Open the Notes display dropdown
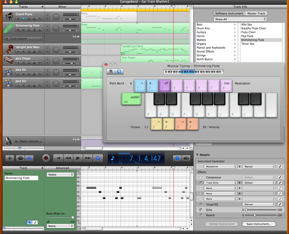Viewport: 289px width, 234px height. point(60,175)
